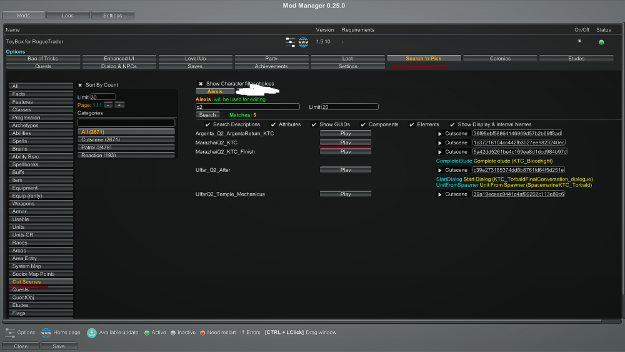This screenshot has width=625, height=352.
Task: Switch to the Bag of Tricks tab
Action: [43, 58]
